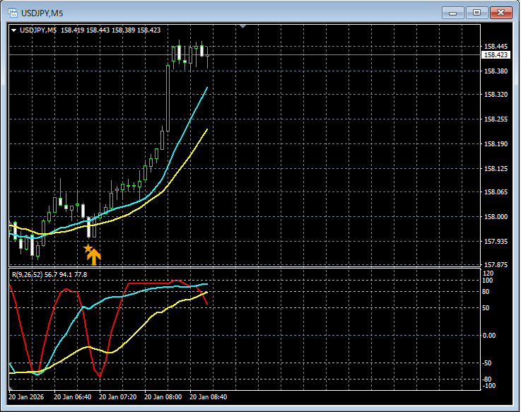Click the 158.445 price scale value

click(496, 46)
